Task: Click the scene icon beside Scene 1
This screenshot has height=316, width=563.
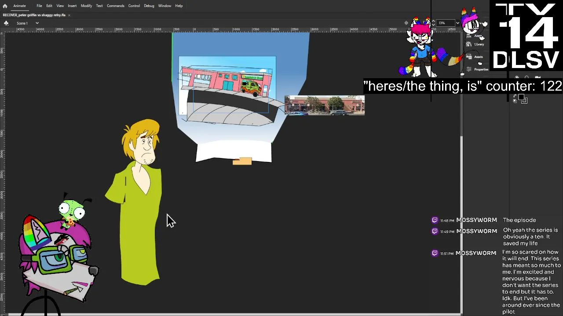Action: tap(7, 23)
